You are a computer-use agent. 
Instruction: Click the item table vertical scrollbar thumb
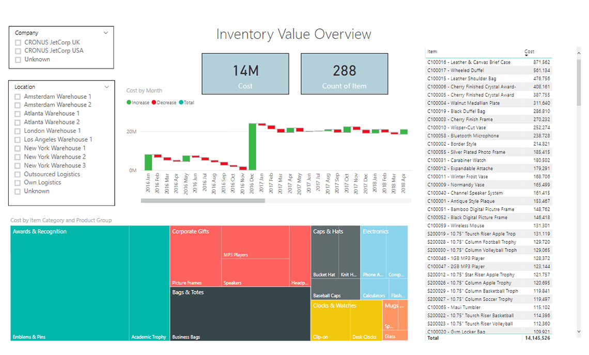pos(579,82)
